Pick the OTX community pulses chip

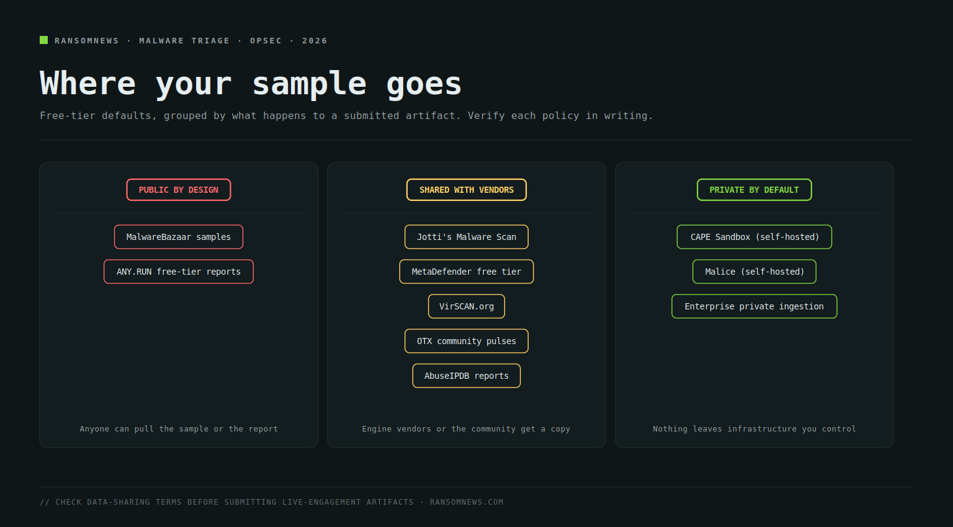click(x=467, y=341)
